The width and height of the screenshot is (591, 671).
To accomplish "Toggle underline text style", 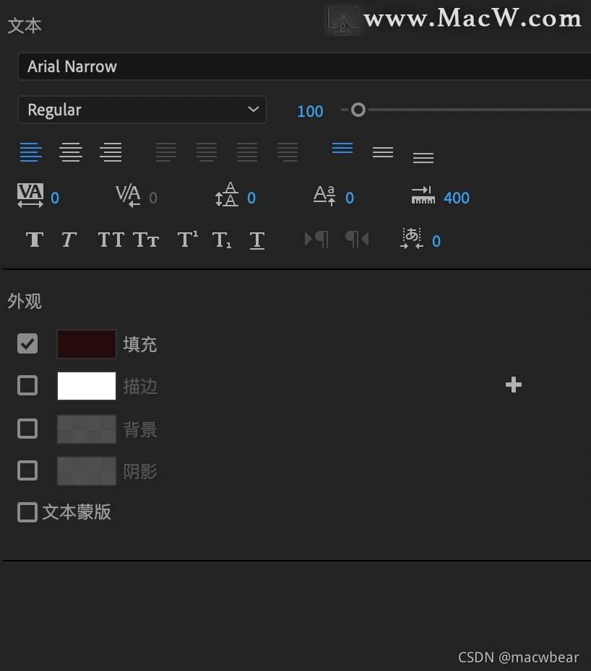I will (x=257, y=240).
